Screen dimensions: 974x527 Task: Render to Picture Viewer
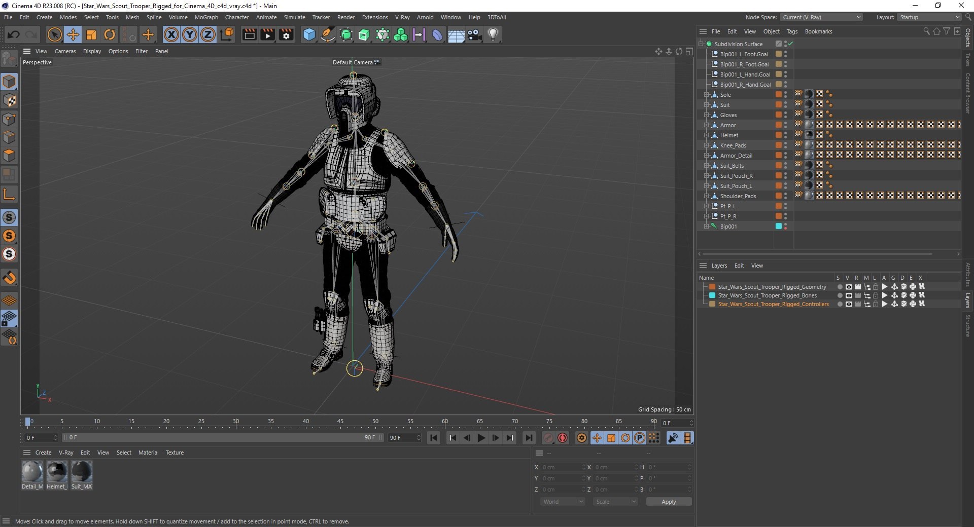click(x=267, y=34)
